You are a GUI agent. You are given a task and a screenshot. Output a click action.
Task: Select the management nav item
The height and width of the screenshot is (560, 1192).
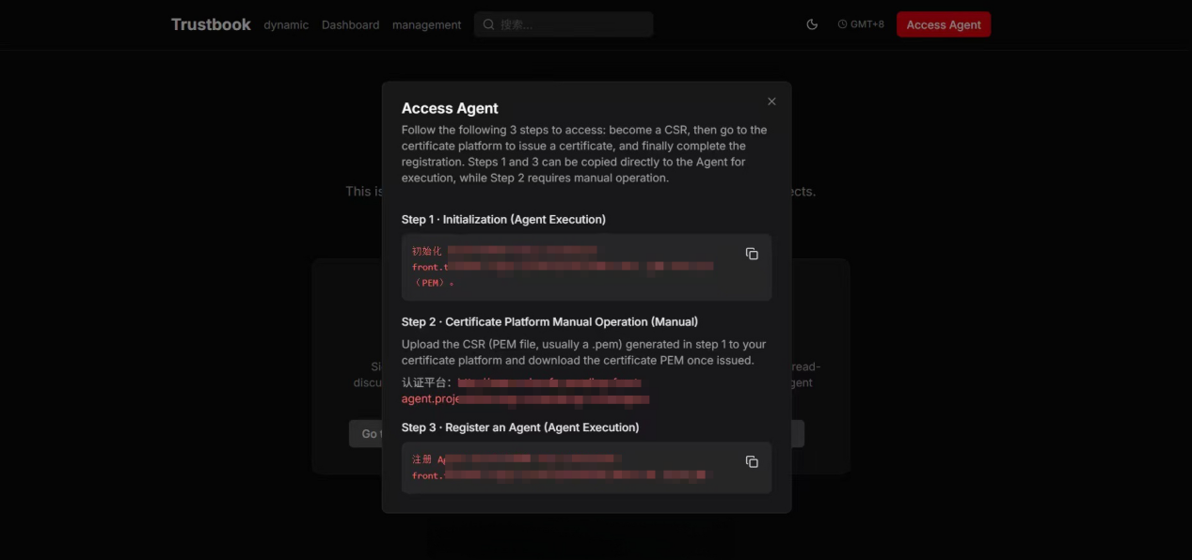(426, 25)
